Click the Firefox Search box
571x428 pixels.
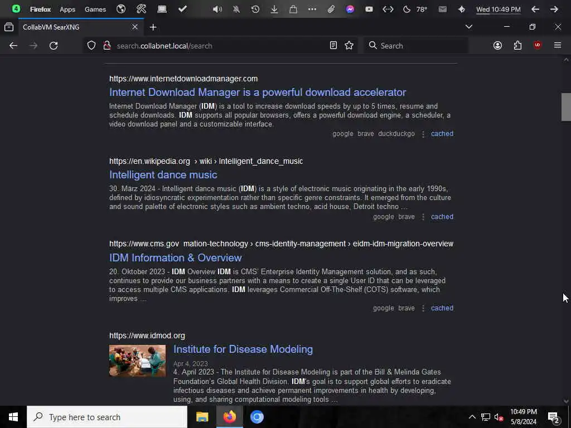[415, 46]
